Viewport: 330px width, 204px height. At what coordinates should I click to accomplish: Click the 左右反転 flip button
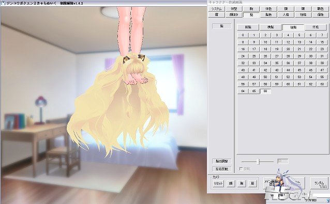(x=222, y=169)
